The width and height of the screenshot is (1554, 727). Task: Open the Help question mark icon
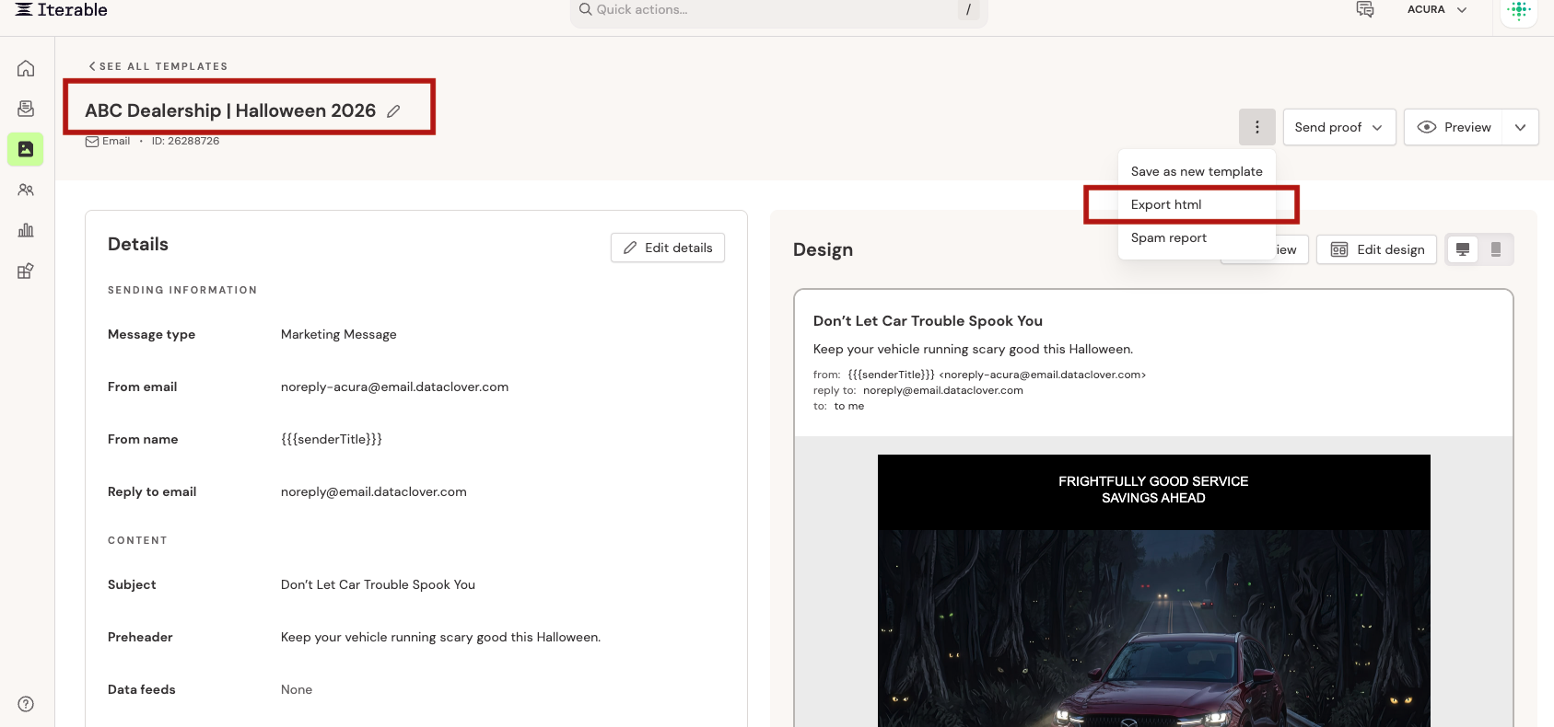click(x=26, y=704)
